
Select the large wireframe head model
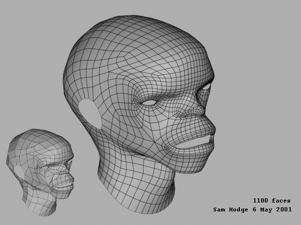point(139,114)
